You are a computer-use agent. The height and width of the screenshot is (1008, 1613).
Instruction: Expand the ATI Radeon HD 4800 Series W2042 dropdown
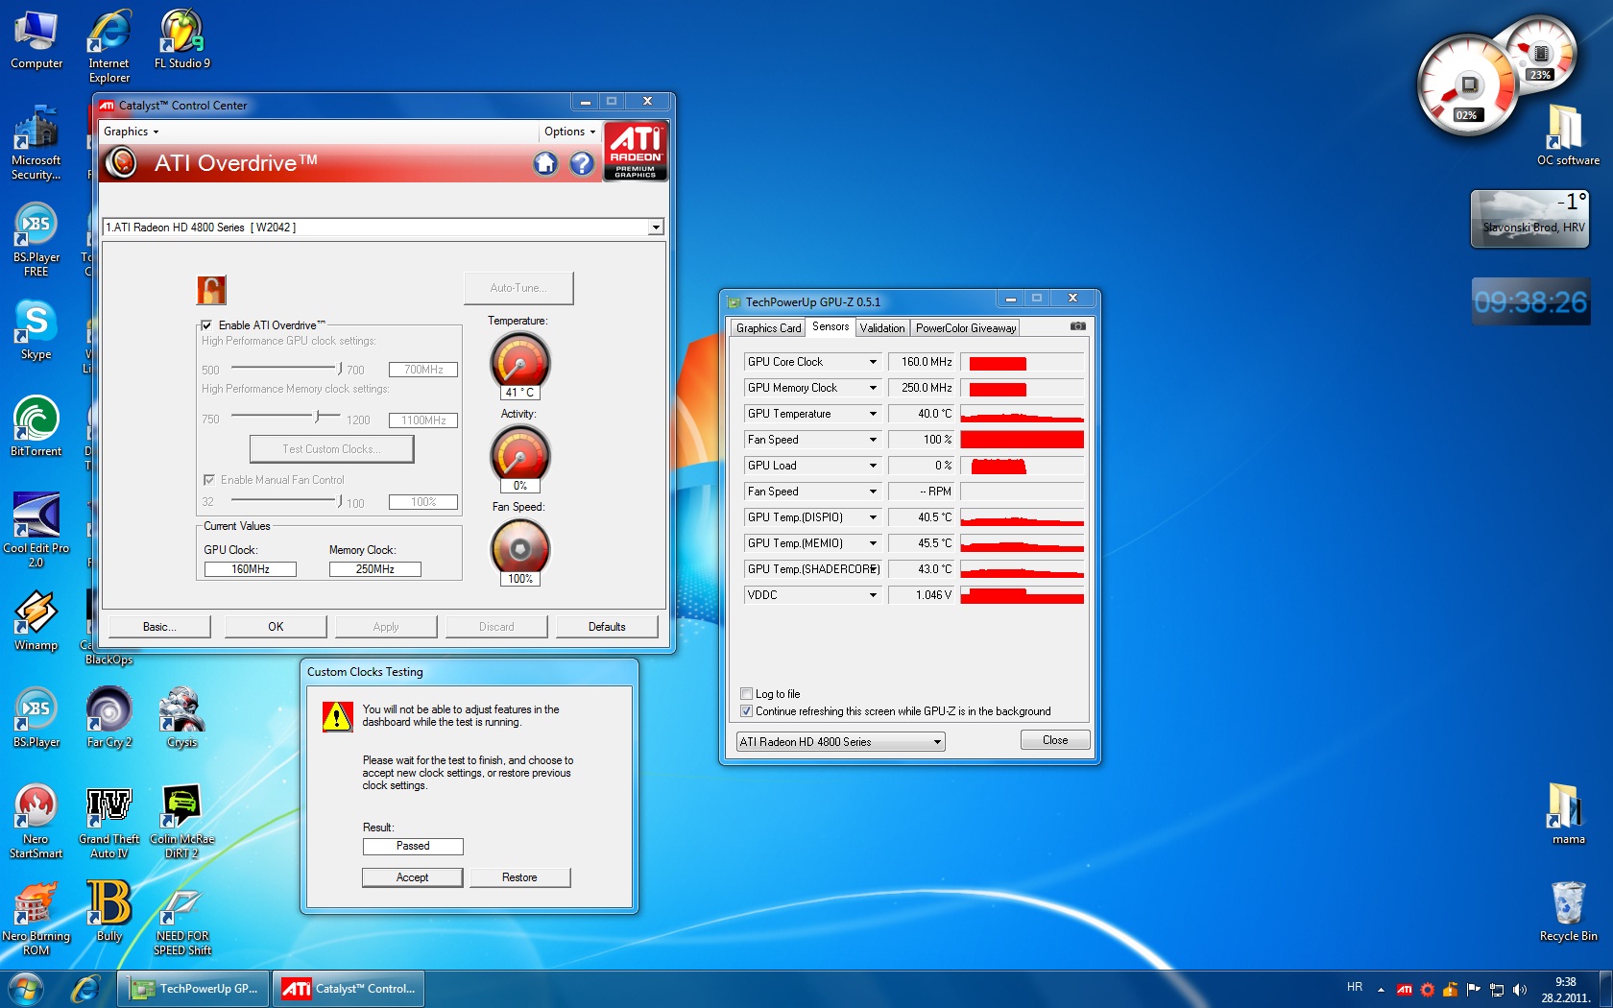[655, 228]
